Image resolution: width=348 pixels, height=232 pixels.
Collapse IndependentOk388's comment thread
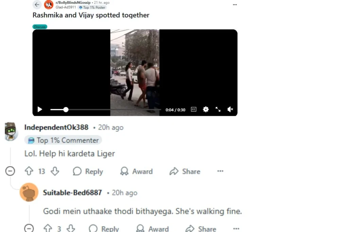pyautogui.click(x=10, y=171)
